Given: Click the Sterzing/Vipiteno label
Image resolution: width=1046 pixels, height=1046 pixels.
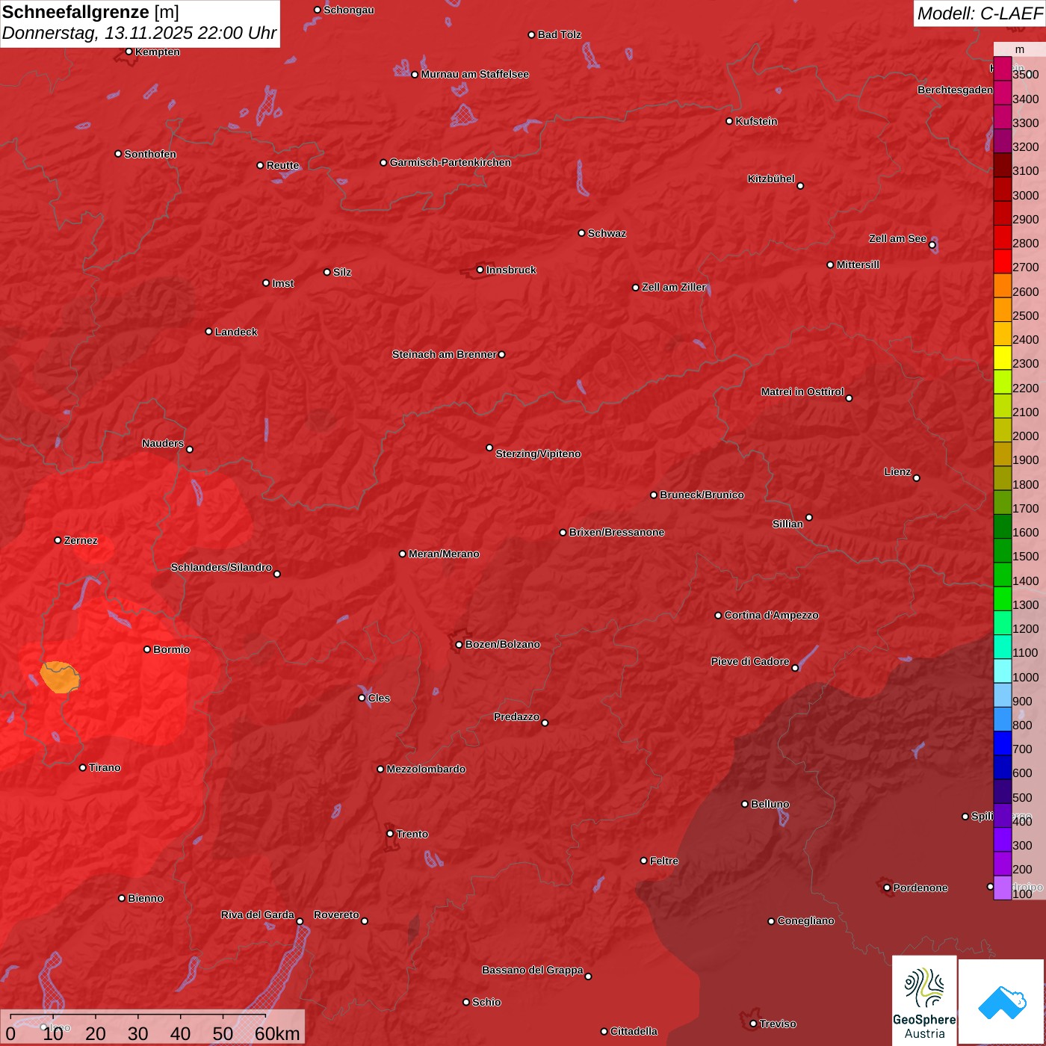Looking at the screenshot, I should (x=538, y=454).
